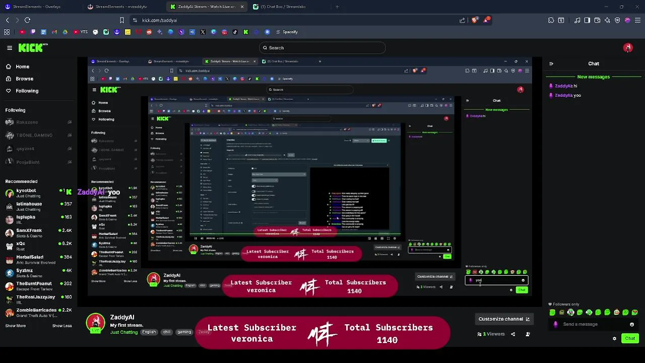Open chat settings gear icon

pyautogui.click(x=614, y=339)
